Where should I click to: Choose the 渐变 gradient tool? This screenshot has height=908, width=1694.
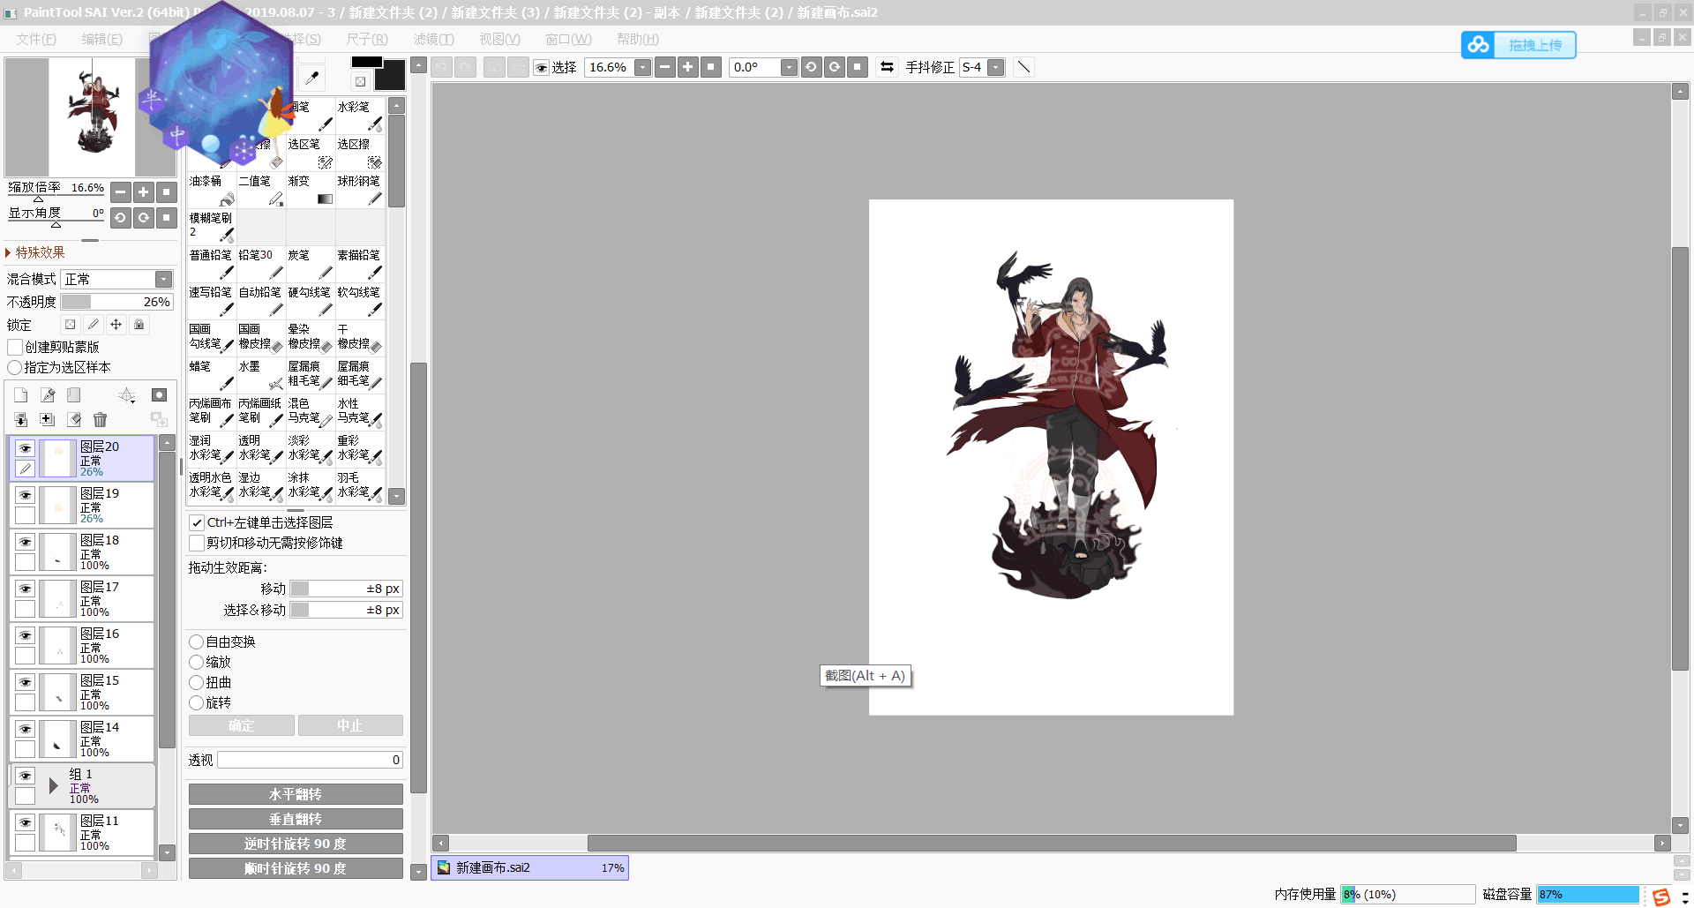pyautogui.click(x=311, y=191)
